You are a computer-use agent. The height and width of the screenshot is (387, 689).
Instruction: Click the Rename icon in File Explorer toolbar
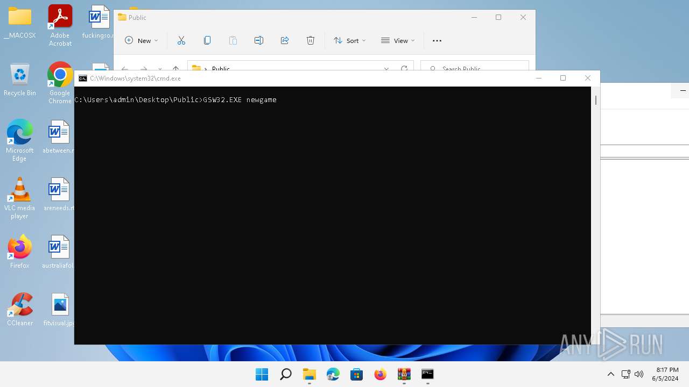(x=259, y=40)
